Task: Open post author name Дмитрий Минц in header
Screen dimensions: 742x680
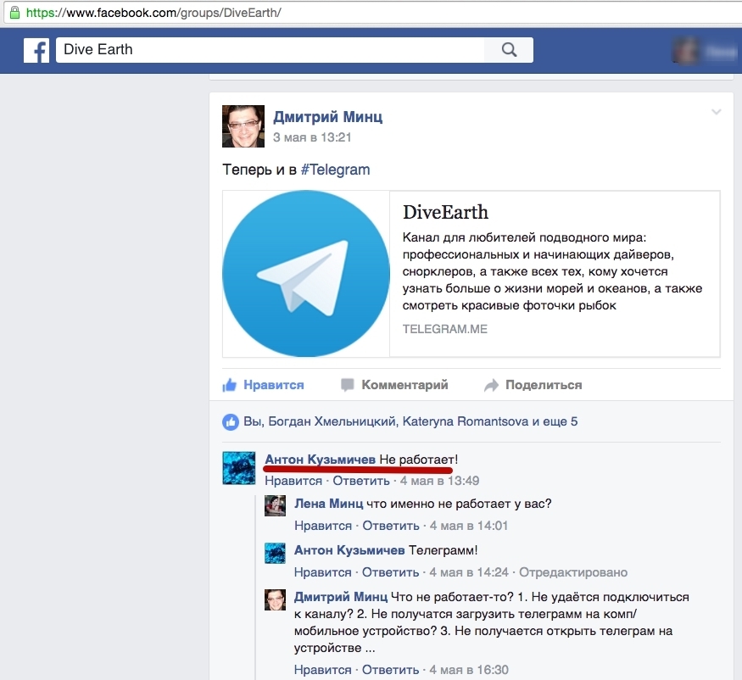Action: coord(328,117)
